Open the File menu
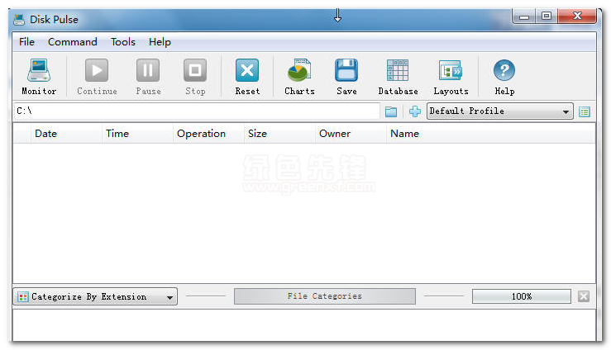 [x=27, y=41]
